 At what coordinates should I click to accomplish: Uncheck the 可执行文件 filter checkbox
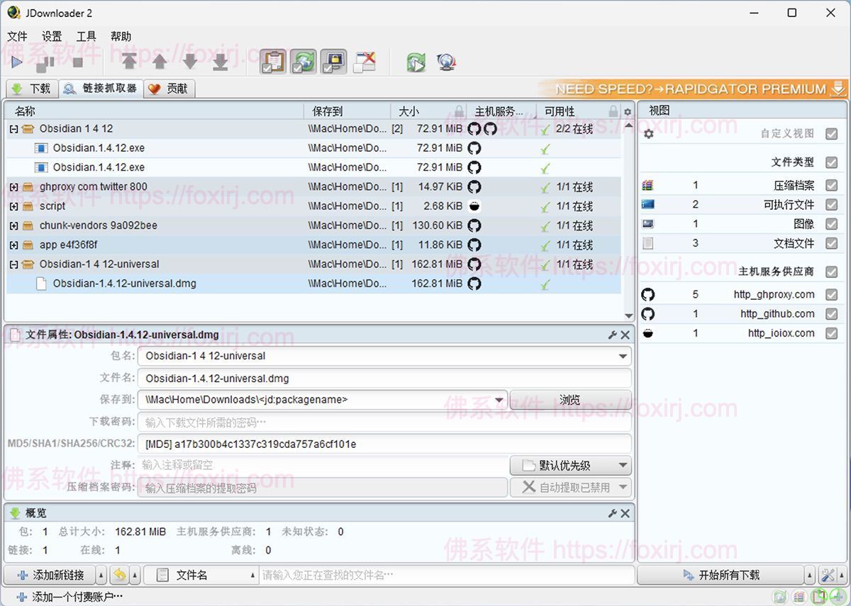pos(831,205)
